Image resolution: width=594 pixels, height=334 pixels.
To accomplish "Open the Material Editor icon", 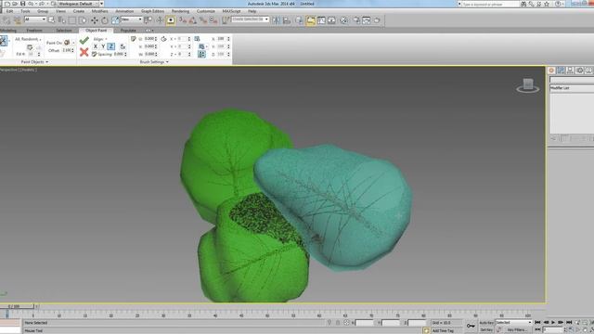I will pos(344,20).
